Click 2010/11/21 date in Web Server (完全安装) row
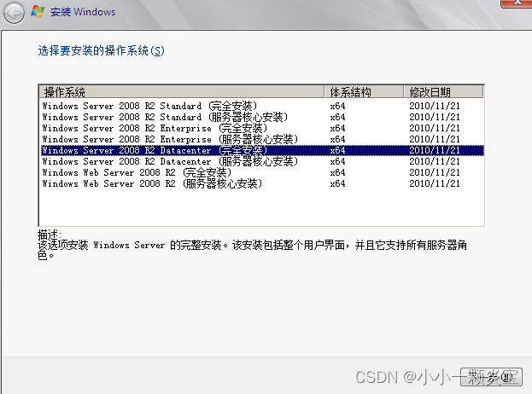 tap(435, 172)
